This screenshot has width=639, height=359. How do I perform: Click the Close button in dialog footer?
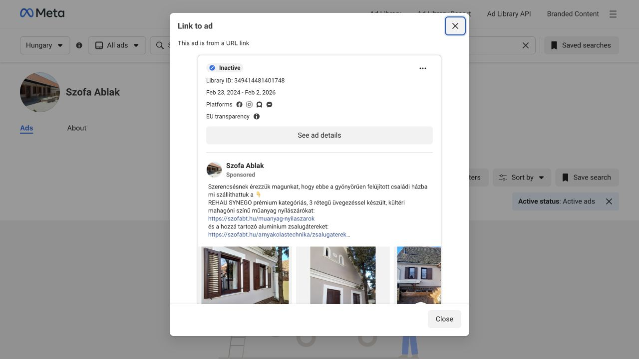pos(444,319)
